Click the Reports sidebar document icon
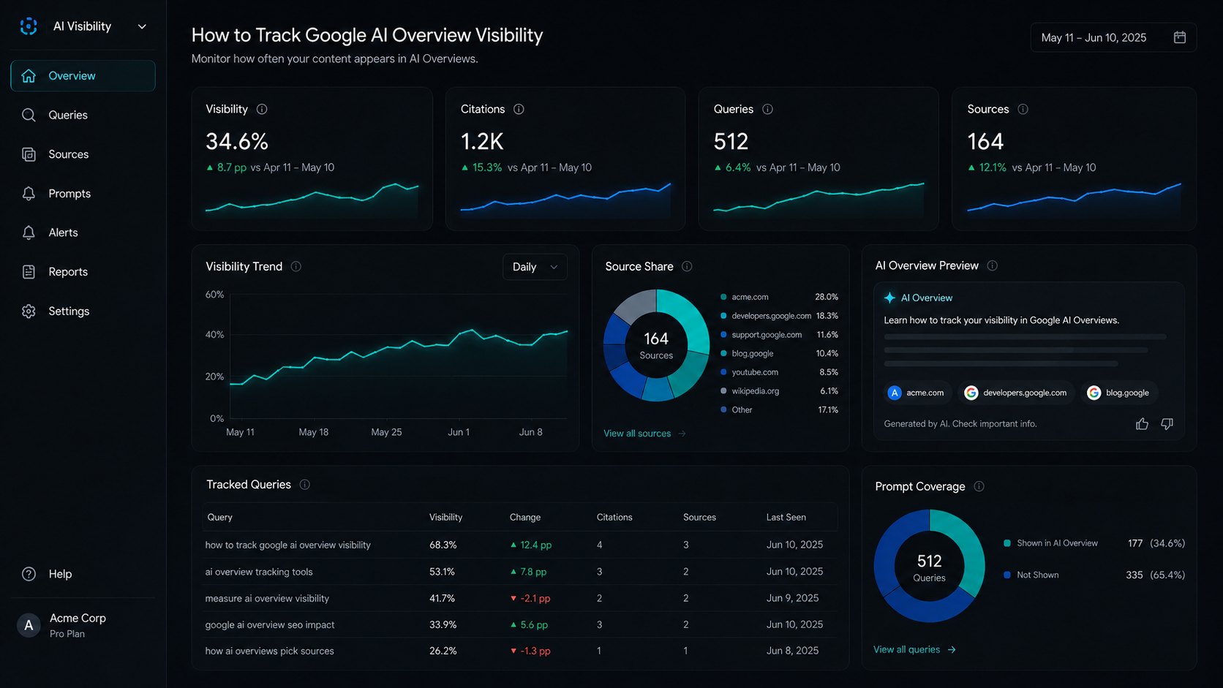Image resolution: width=1223 pixels, height=688 pixels. click(x=29, y=272)
